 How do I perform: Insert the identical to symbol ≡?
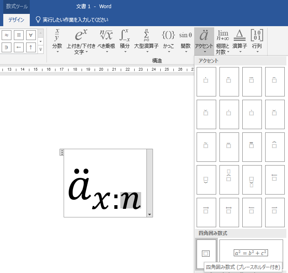(18, 35)
